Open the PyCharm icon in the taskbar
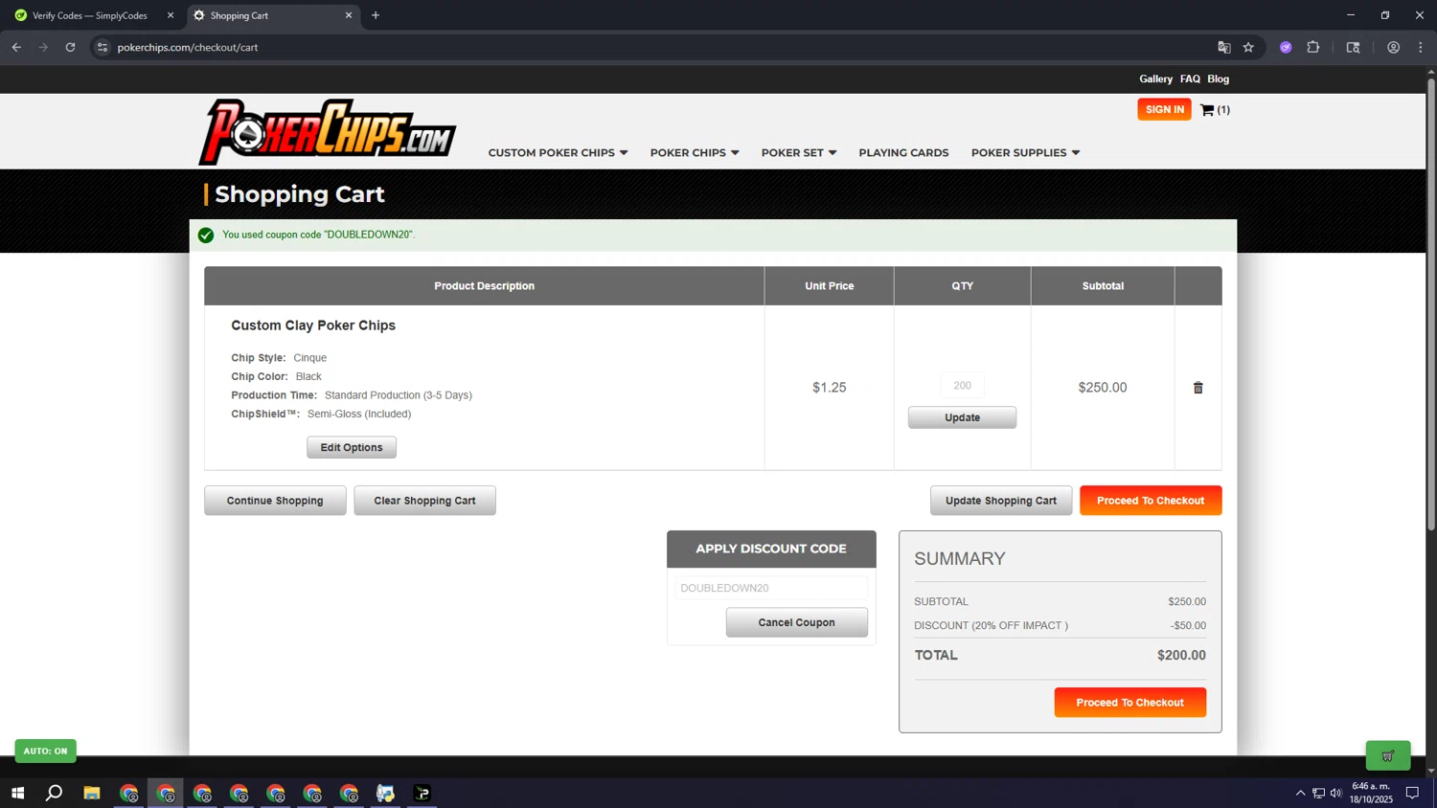This screenshot has width=1437, height=808. click(x=422, y=793)
